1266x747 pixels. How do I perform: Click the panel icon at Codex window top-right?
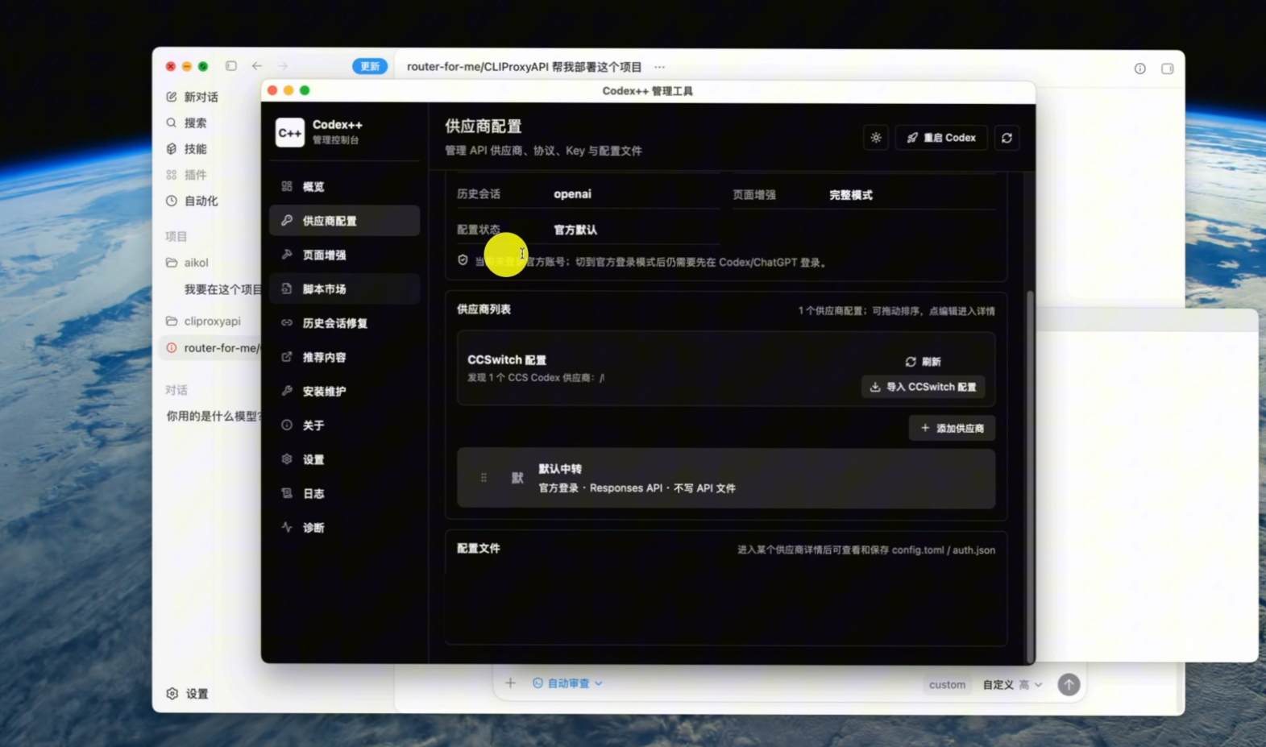(x=1167, y=68)
